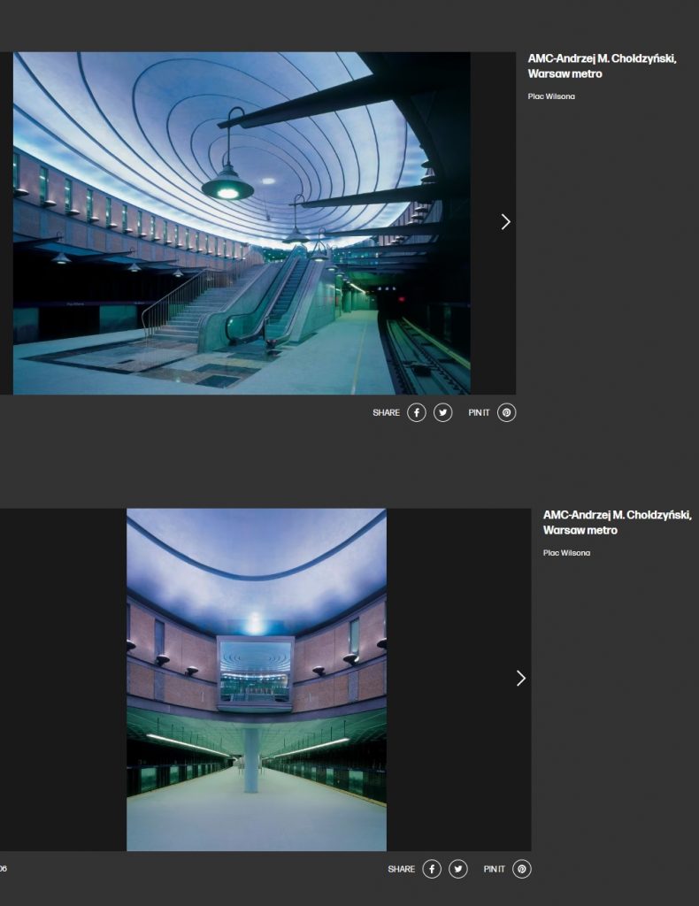
Task: Click SHARE label under second gallery
Action: pos(402,869)
